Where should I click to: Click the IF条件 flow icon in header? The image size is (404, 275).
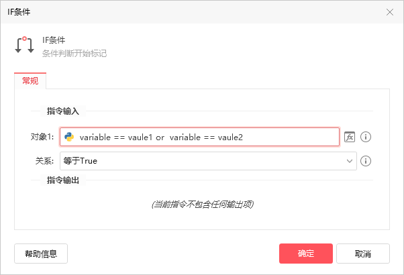point(24,46)
